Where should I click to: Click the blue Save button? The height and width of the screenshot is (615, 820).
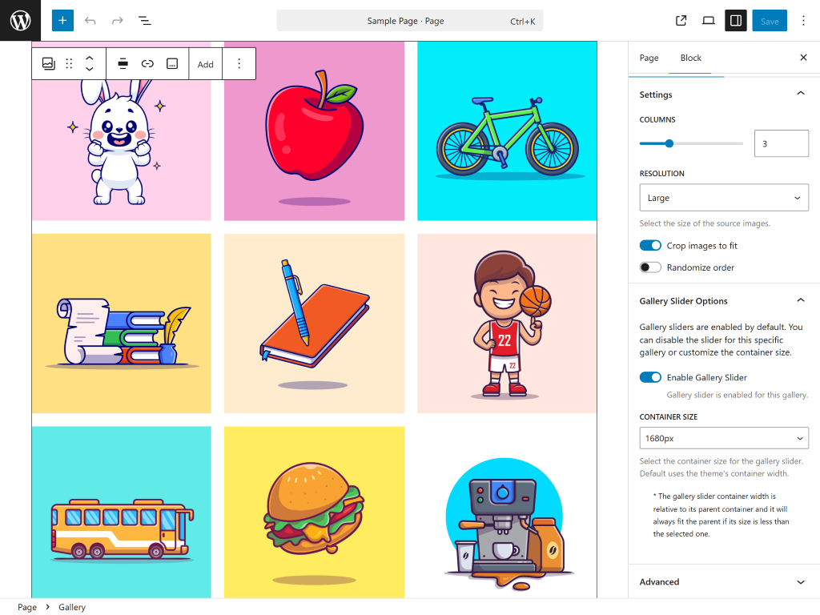(769, 21)
